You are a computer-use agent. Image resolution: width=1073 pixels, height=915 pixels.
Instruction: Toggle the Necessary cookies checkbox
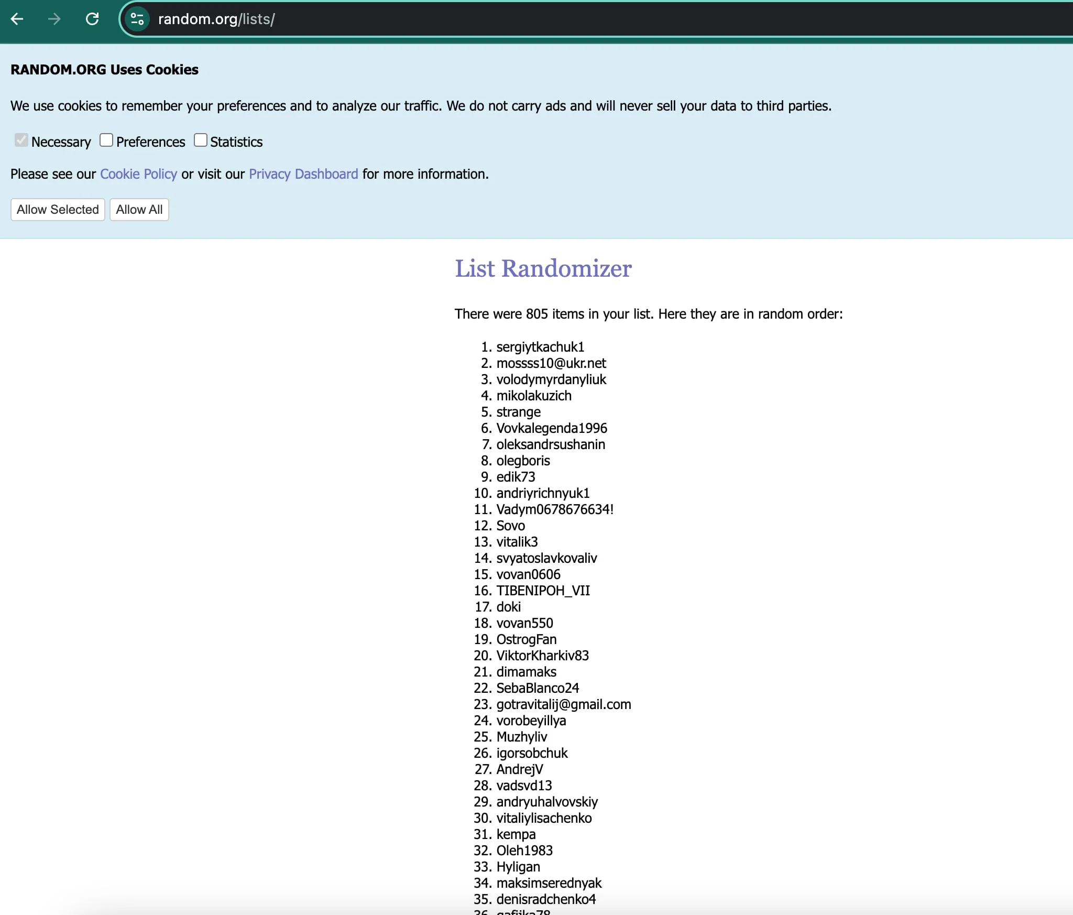tap(21, 140)
